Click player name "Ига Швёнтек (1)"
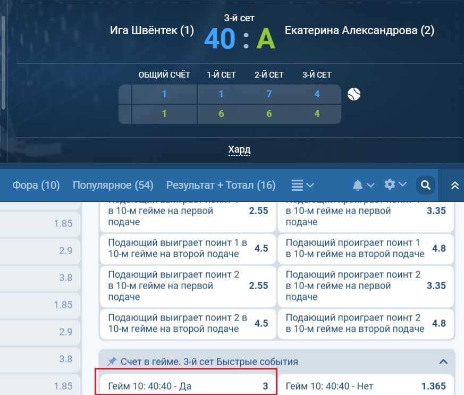The width and height of the screenshot is (464, 395). pyautogui.click(x=151, y=30)
